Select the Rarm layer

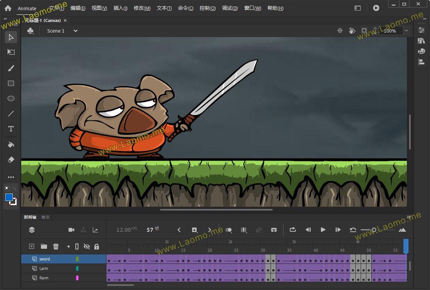coord(64,278)
